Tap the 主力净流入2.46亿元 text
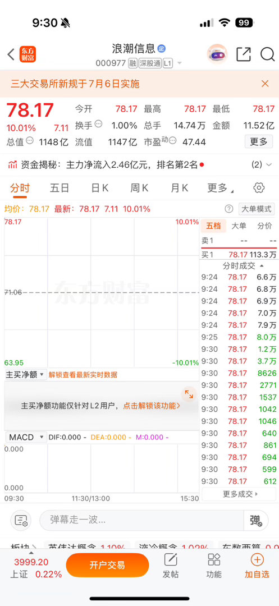The width and height of the screenshot is (279, 606). pyautogui.click(x=108, y=165)
